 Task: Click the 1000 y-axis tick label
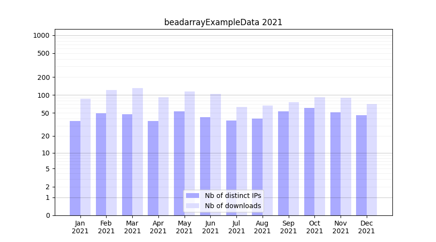[41, 35]
